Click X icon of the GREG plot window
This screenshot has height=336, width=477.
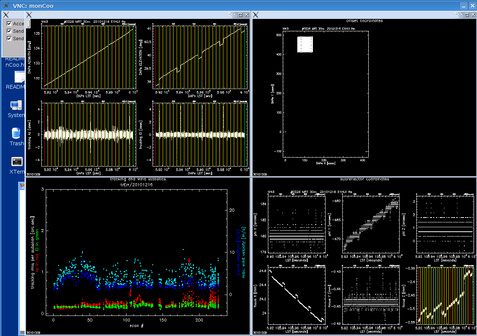tap(29, 15)
